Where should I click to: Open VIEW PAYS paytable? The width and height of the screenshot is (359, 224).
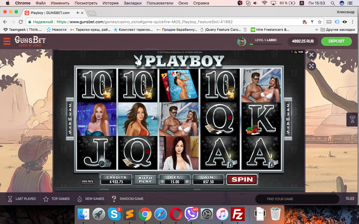pos(87,181)
